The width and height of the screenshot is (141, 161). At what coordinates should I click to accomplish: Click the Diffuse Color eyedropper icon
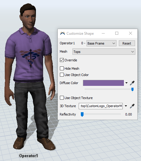pos(132,83)
